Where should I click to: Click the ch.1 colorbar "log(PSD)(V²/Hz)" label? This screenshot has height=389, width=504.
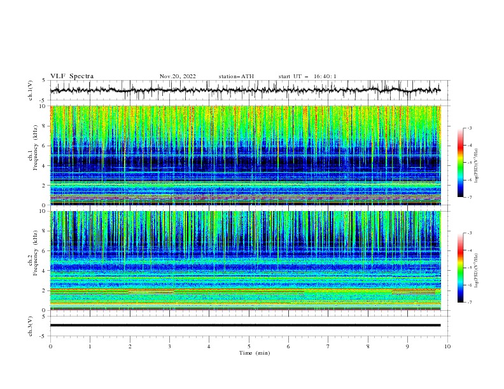pos(477,166)
